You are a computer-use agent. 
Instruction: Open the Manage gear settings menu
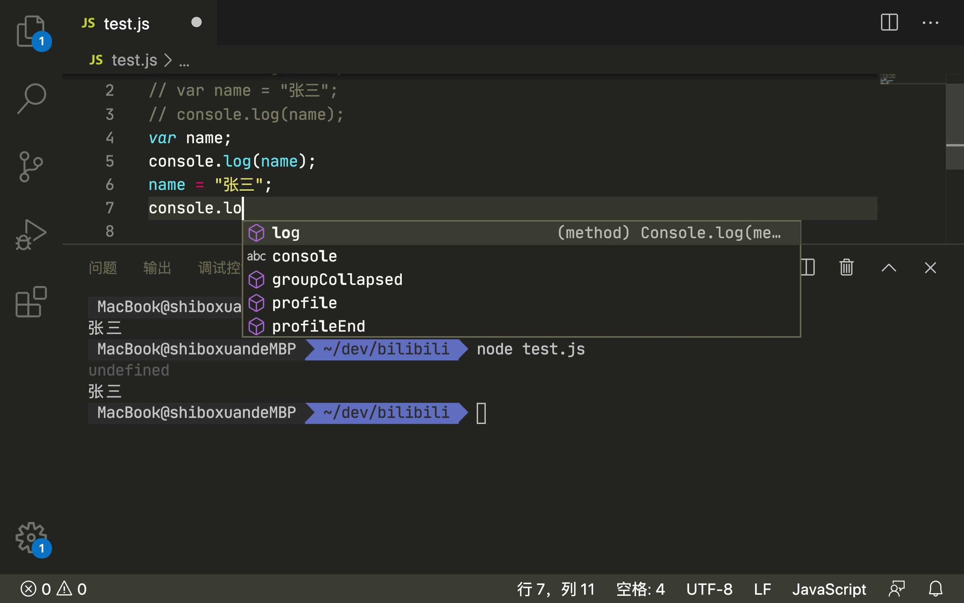coord(31,537)
